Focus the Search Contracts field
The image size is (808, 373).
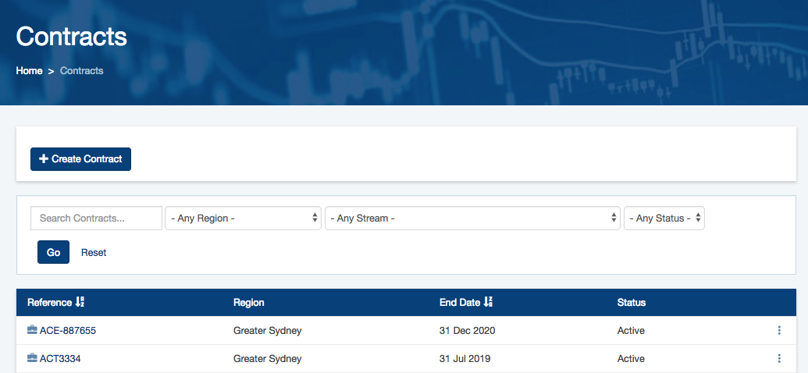click(x=96, y=218)
